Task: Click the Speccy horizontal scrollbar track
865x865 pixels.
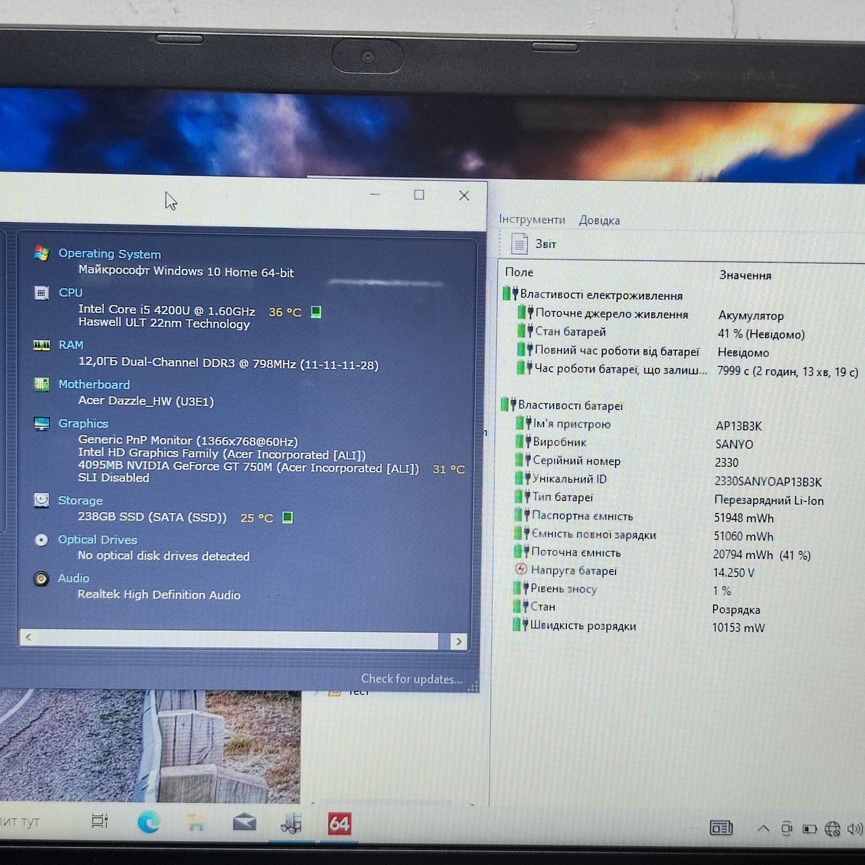Action: [x=237, y=639]
